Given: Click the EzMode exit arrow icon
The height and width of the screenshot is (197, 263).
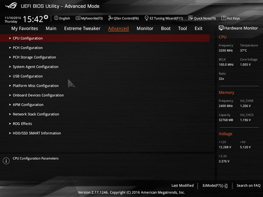Looking at the screenshot, I should [x=225, y=186].
